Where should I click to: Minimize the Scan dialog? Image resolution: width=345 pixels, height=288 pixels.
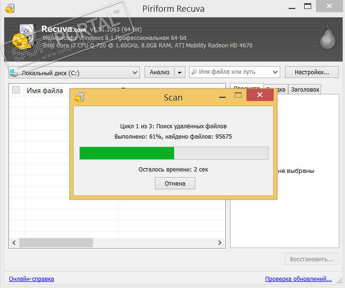pyautogui.click(x=222, y=96)
